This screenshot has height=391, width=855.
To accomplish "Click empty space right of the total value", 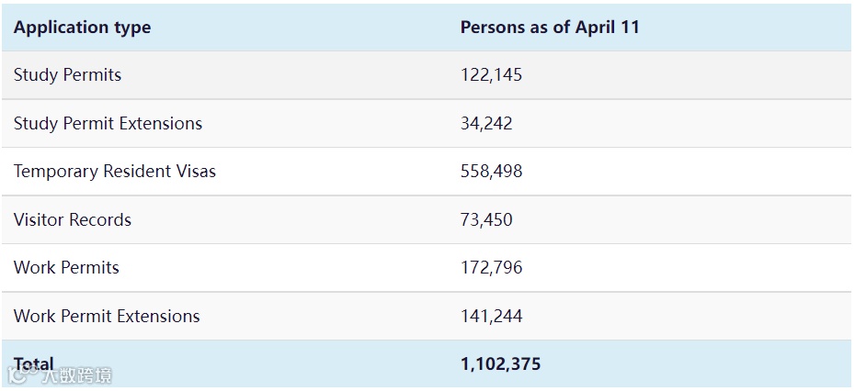I will (x=699, y=364).
